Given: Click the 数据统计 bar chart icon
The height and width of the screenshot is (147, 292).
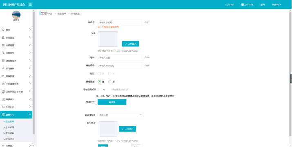Looking at the screenshot, I should pos(3,99).
